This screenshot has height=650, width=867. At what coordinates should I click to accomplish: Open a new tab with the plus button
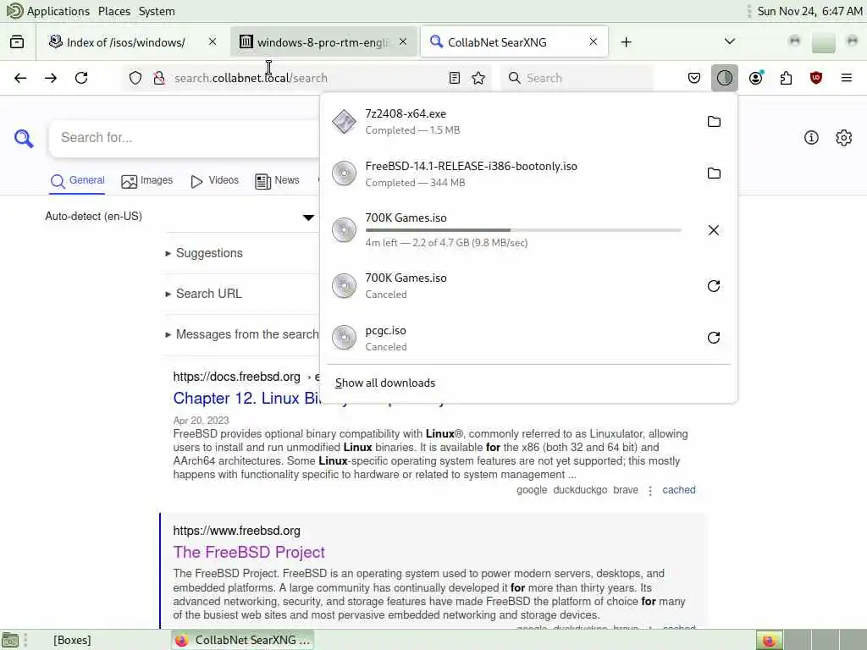point(626,42)
